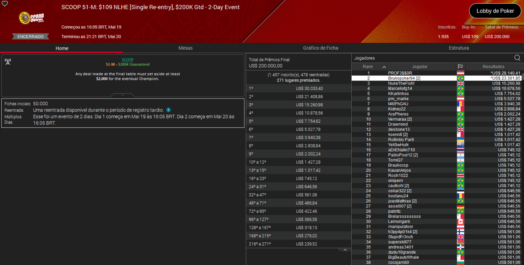Collapse the tournament info banner panel
The height and width of the screenshot is (265, 524).
coord(122,95)
